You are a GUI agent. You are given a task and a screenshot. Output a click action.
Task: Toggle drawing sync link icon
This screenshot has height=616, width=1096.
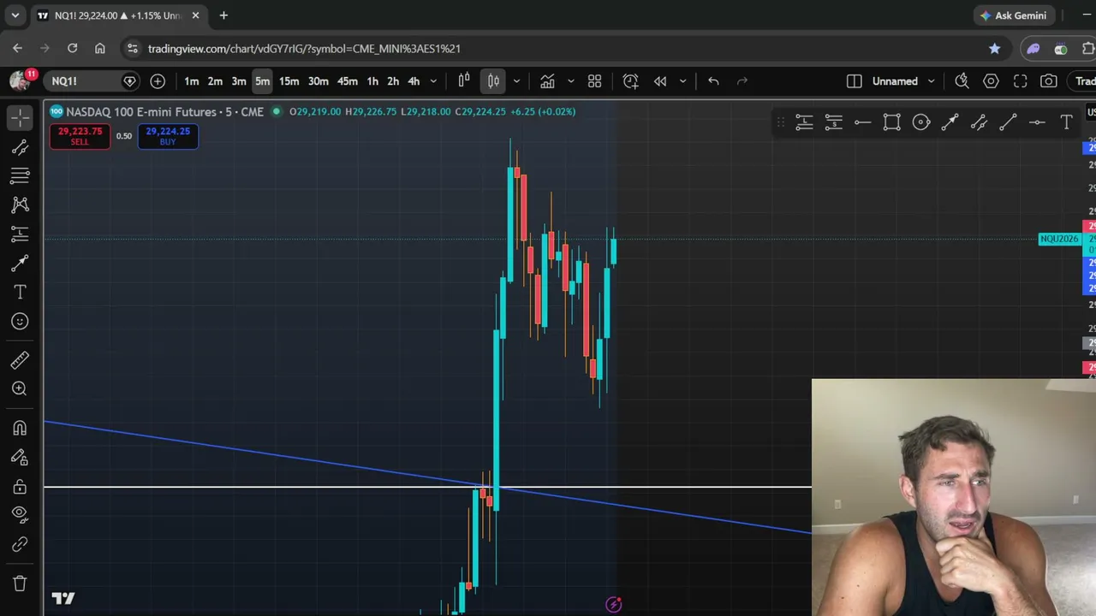pos(20,544)
